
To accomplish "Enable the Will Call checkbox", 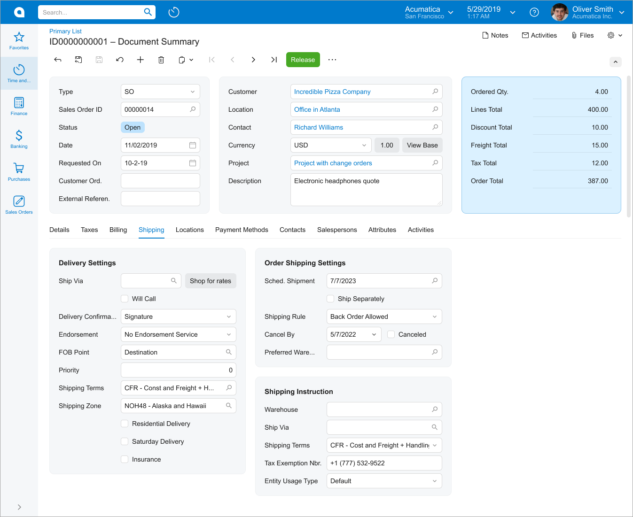I will [x=125, y=299].
